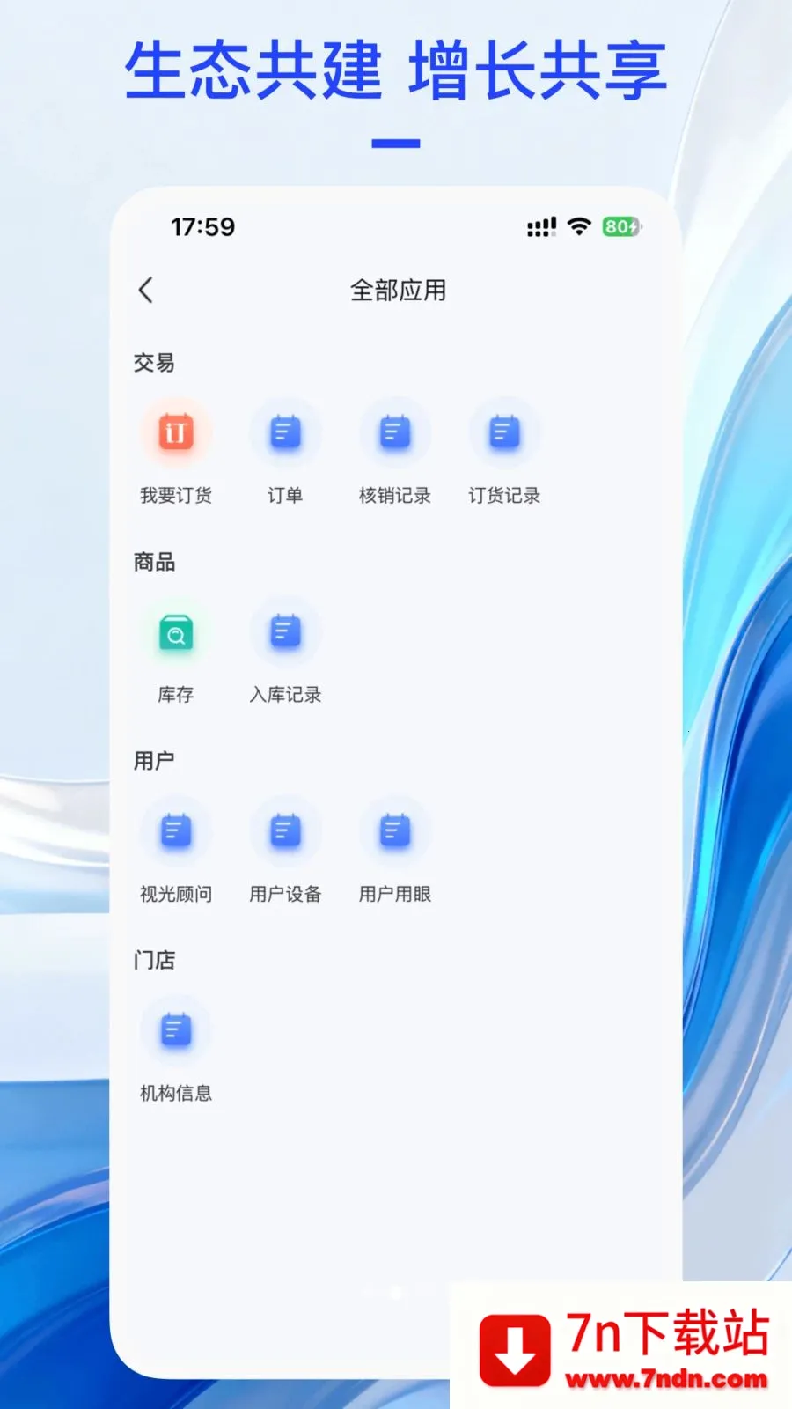The image size is (792, 1409).
Task: Select the 入库记录 label
Action: point(285,695)
